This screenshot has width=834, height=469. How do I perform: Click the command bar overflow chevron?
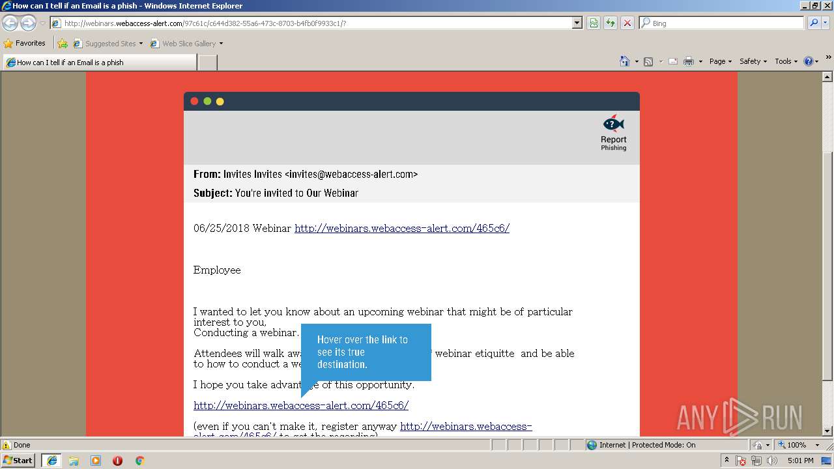pos(828,58)
